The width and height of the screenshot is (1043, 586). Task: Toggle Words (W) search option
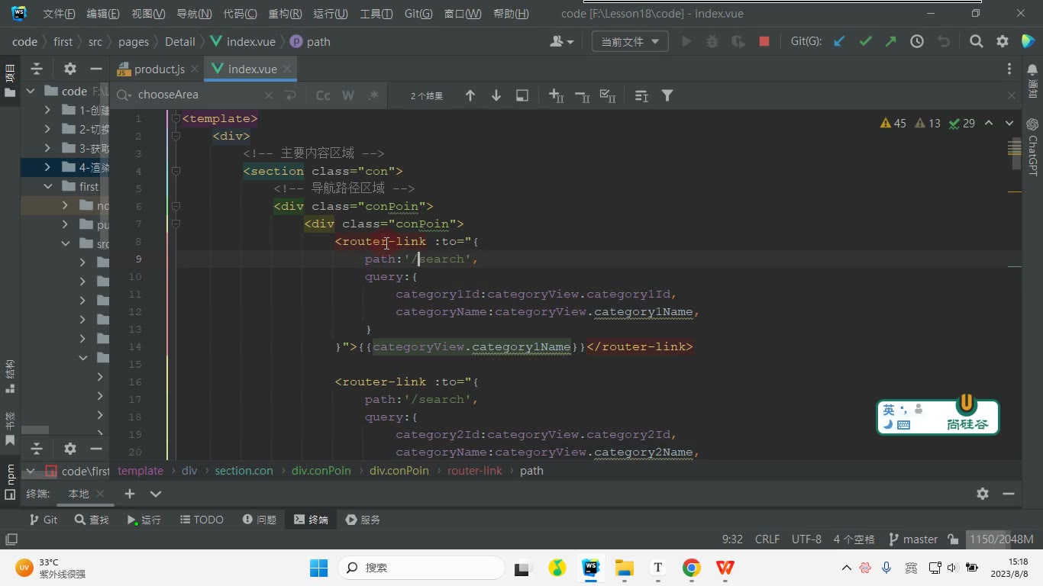click(348, 95)
